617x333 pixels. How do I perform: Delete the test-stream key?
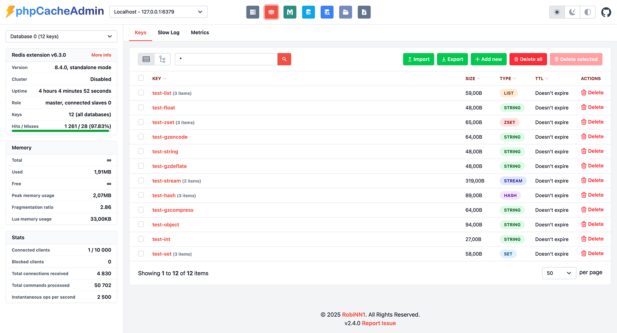click(592, 180)
